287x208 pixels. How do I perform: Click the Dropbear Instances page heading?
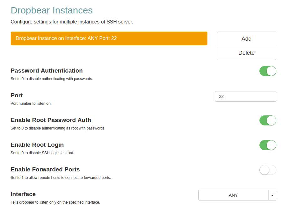tap(52, 10)
